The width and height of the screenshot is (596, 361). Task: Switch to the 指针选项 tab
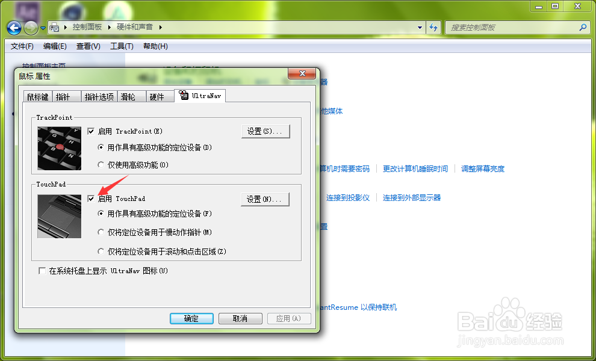point(99,97)
